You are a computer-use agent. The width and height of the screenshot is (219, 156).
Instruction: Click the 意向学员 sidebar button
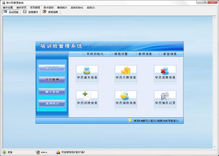[52, 68]
